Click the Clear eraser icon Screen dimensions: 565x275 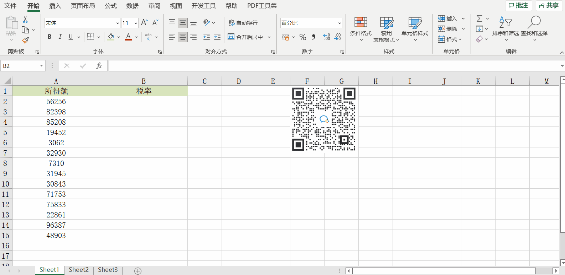480,39
